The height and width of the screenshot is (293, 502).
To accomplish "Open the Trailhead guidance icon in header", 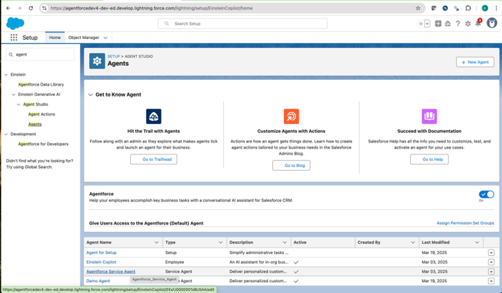I will (448, 24).
